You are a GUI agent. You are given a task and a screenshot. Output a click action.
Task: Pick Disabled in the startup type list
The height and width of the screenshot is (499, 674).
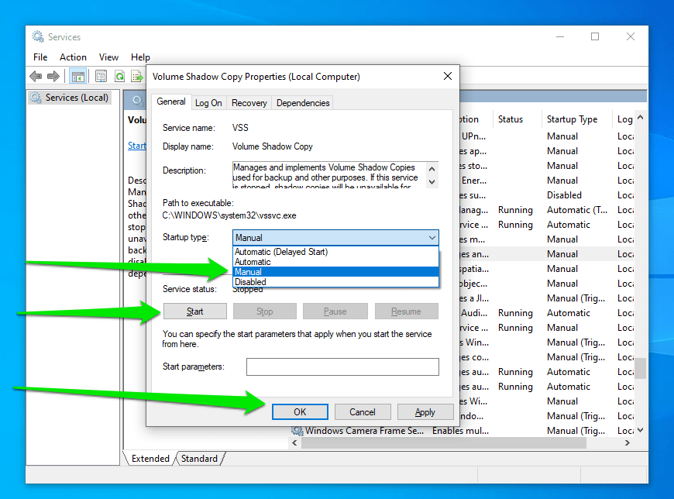pos(251,282)
